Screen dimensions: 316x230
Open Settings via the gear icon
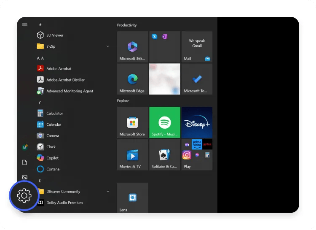(x=24, y=195)
